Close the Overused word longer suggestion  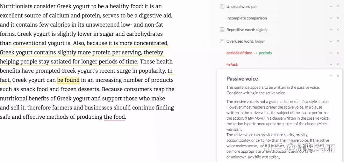click(x=338, y=41)
